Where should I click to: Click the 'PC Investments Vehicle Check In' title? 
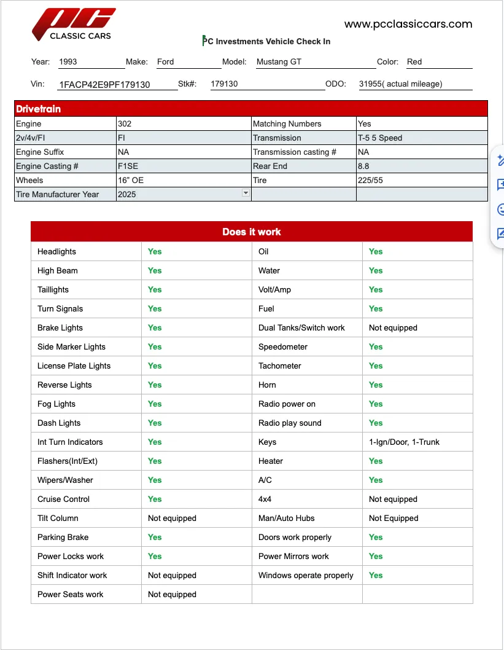266,41
